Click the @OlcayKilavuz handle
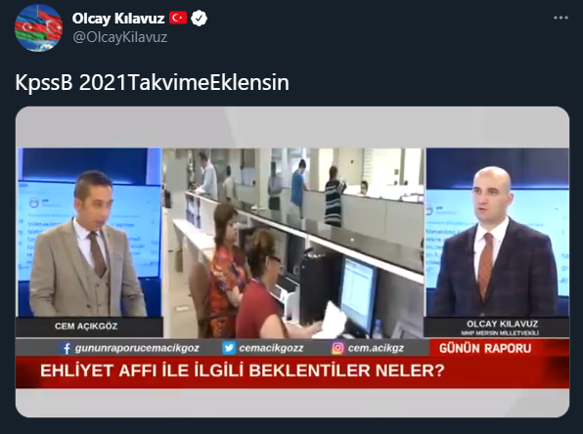Viewport: 583px width, 434px height. (x=120, y=37)
